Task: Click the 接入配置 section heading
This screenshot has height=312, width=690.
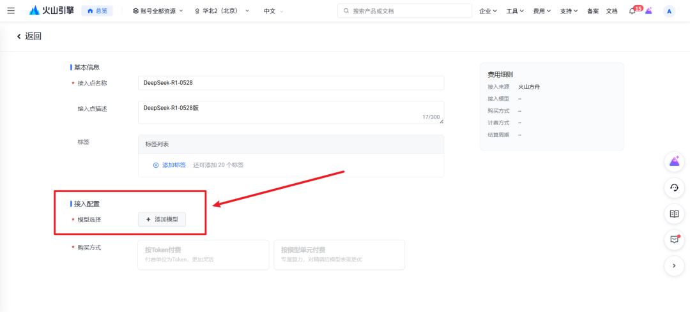Action: 87,204
